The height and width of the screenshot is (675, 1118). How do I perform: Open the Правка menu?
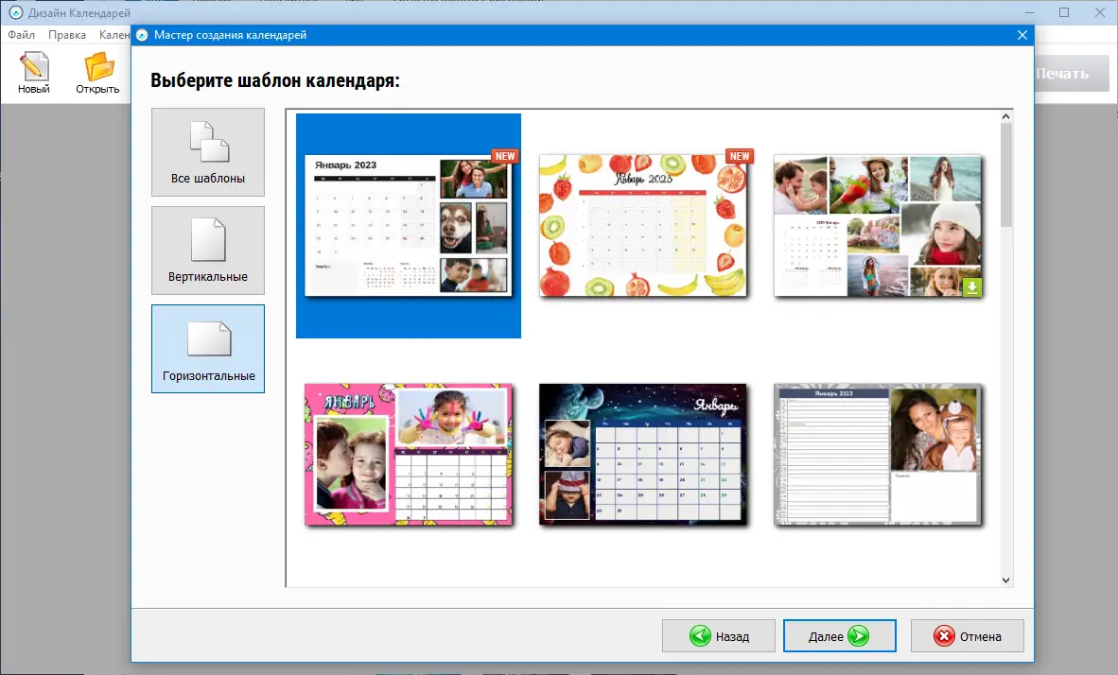[x=67, y=35]
